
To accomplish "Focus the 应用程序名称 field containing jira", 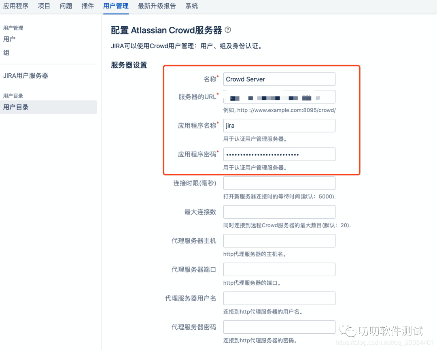I will coord(279,126).
